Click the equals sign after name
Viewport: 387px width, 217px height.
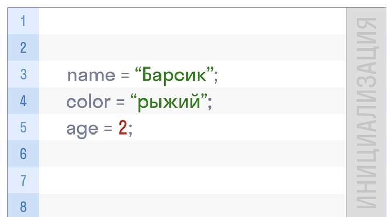(125, 75)
